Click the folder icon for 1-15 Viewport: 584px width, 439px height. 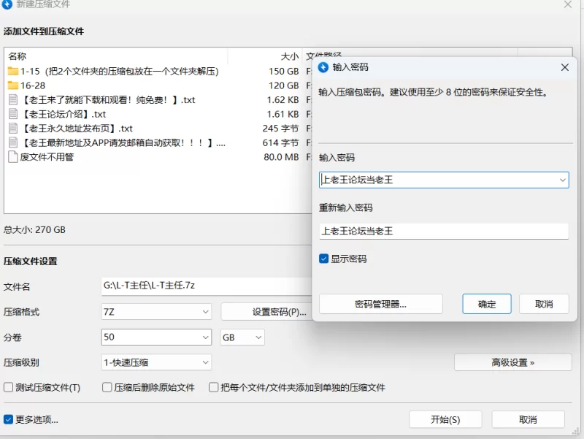[12, 72]
